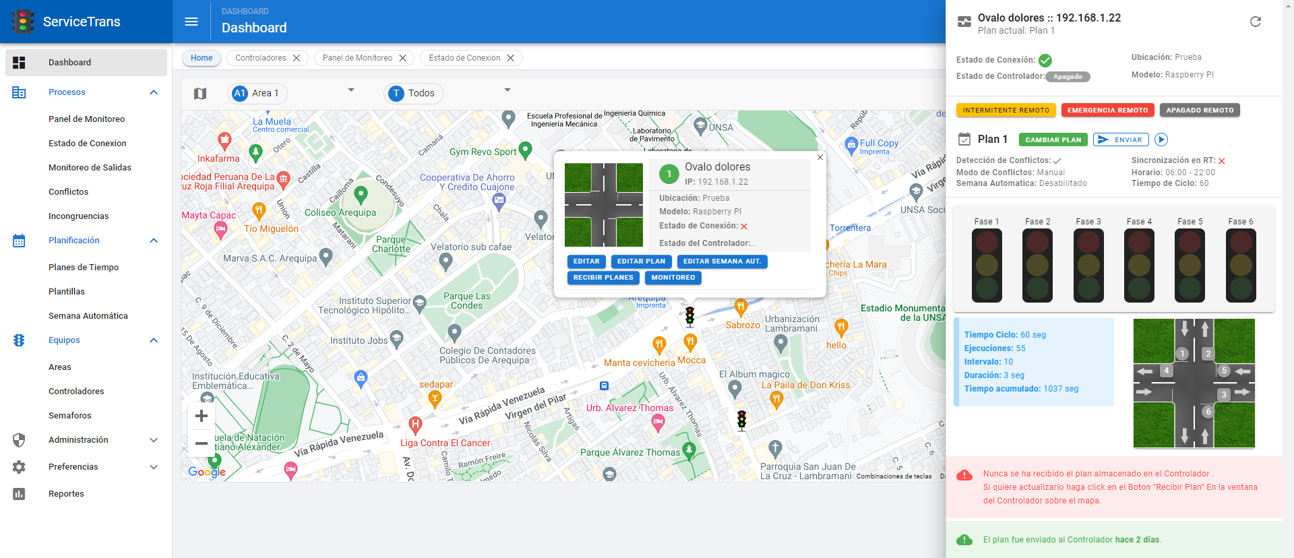Close the Controladores tab chip

pyautogui.click(x=297, y=58)
